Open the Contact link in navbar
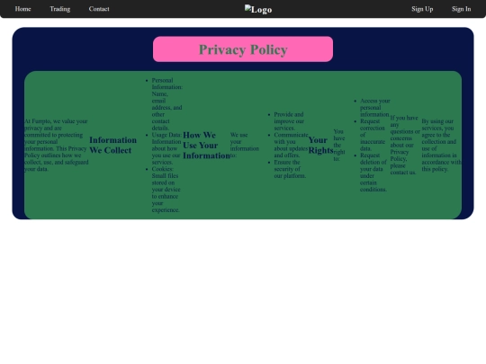The height and width of the screenshot is (364, 486). tap(99, 9)
